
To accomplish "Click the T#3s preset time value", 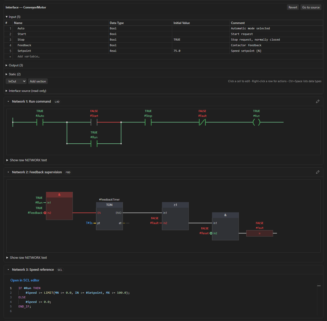I will point(89,223).
